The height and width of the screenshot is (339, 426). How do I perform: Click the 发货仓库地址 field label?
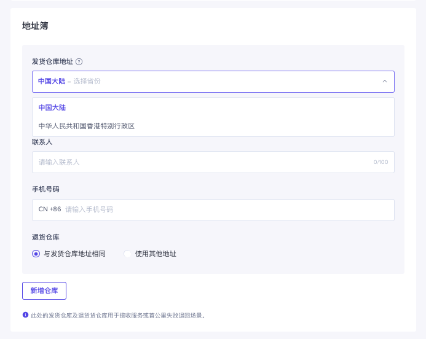52,62
